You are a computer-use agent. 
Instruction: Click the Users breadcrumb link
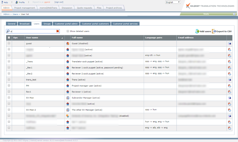15,14
